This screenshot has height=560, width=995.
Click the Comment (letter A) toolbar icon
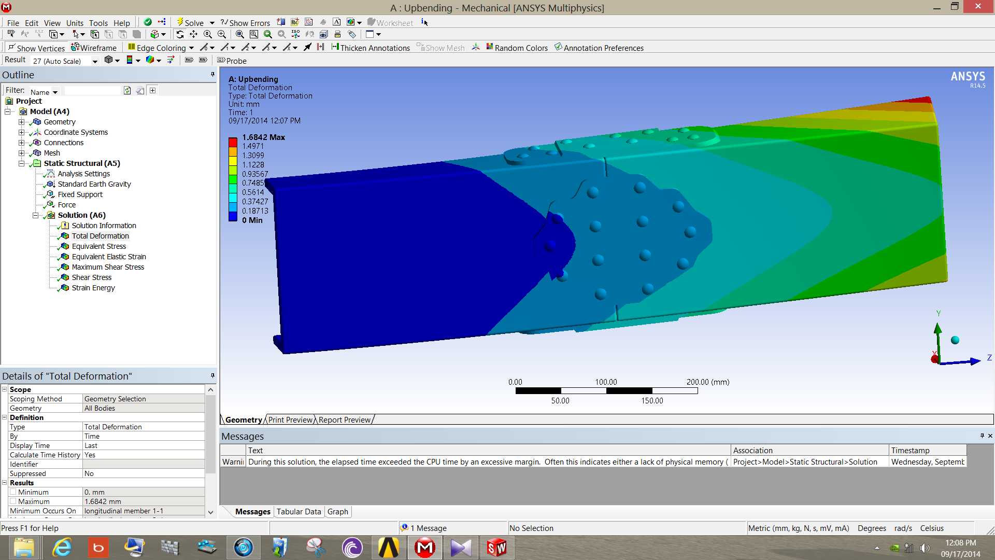337,22
